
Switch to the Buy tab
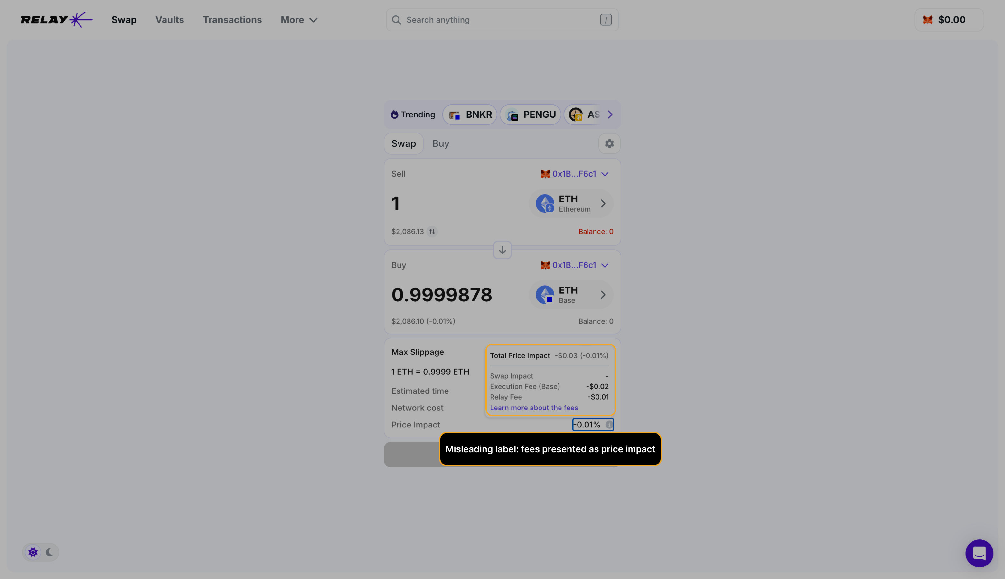(440, 143)
